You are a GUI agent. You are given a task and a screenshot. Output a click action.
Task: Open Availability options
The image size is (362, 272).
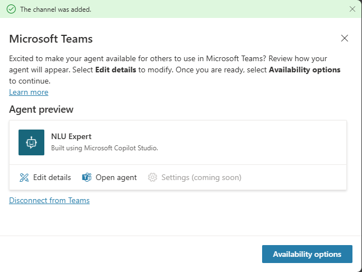307,254
